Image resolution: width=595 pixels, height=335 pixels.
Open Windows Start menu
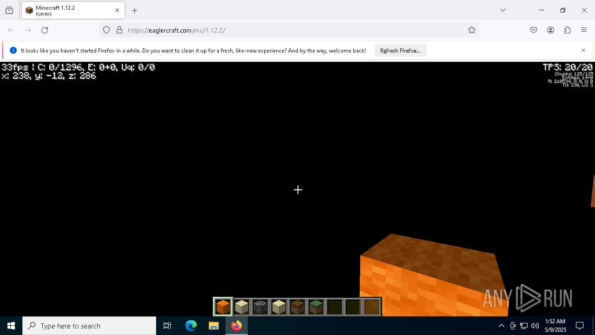point(11,326)
